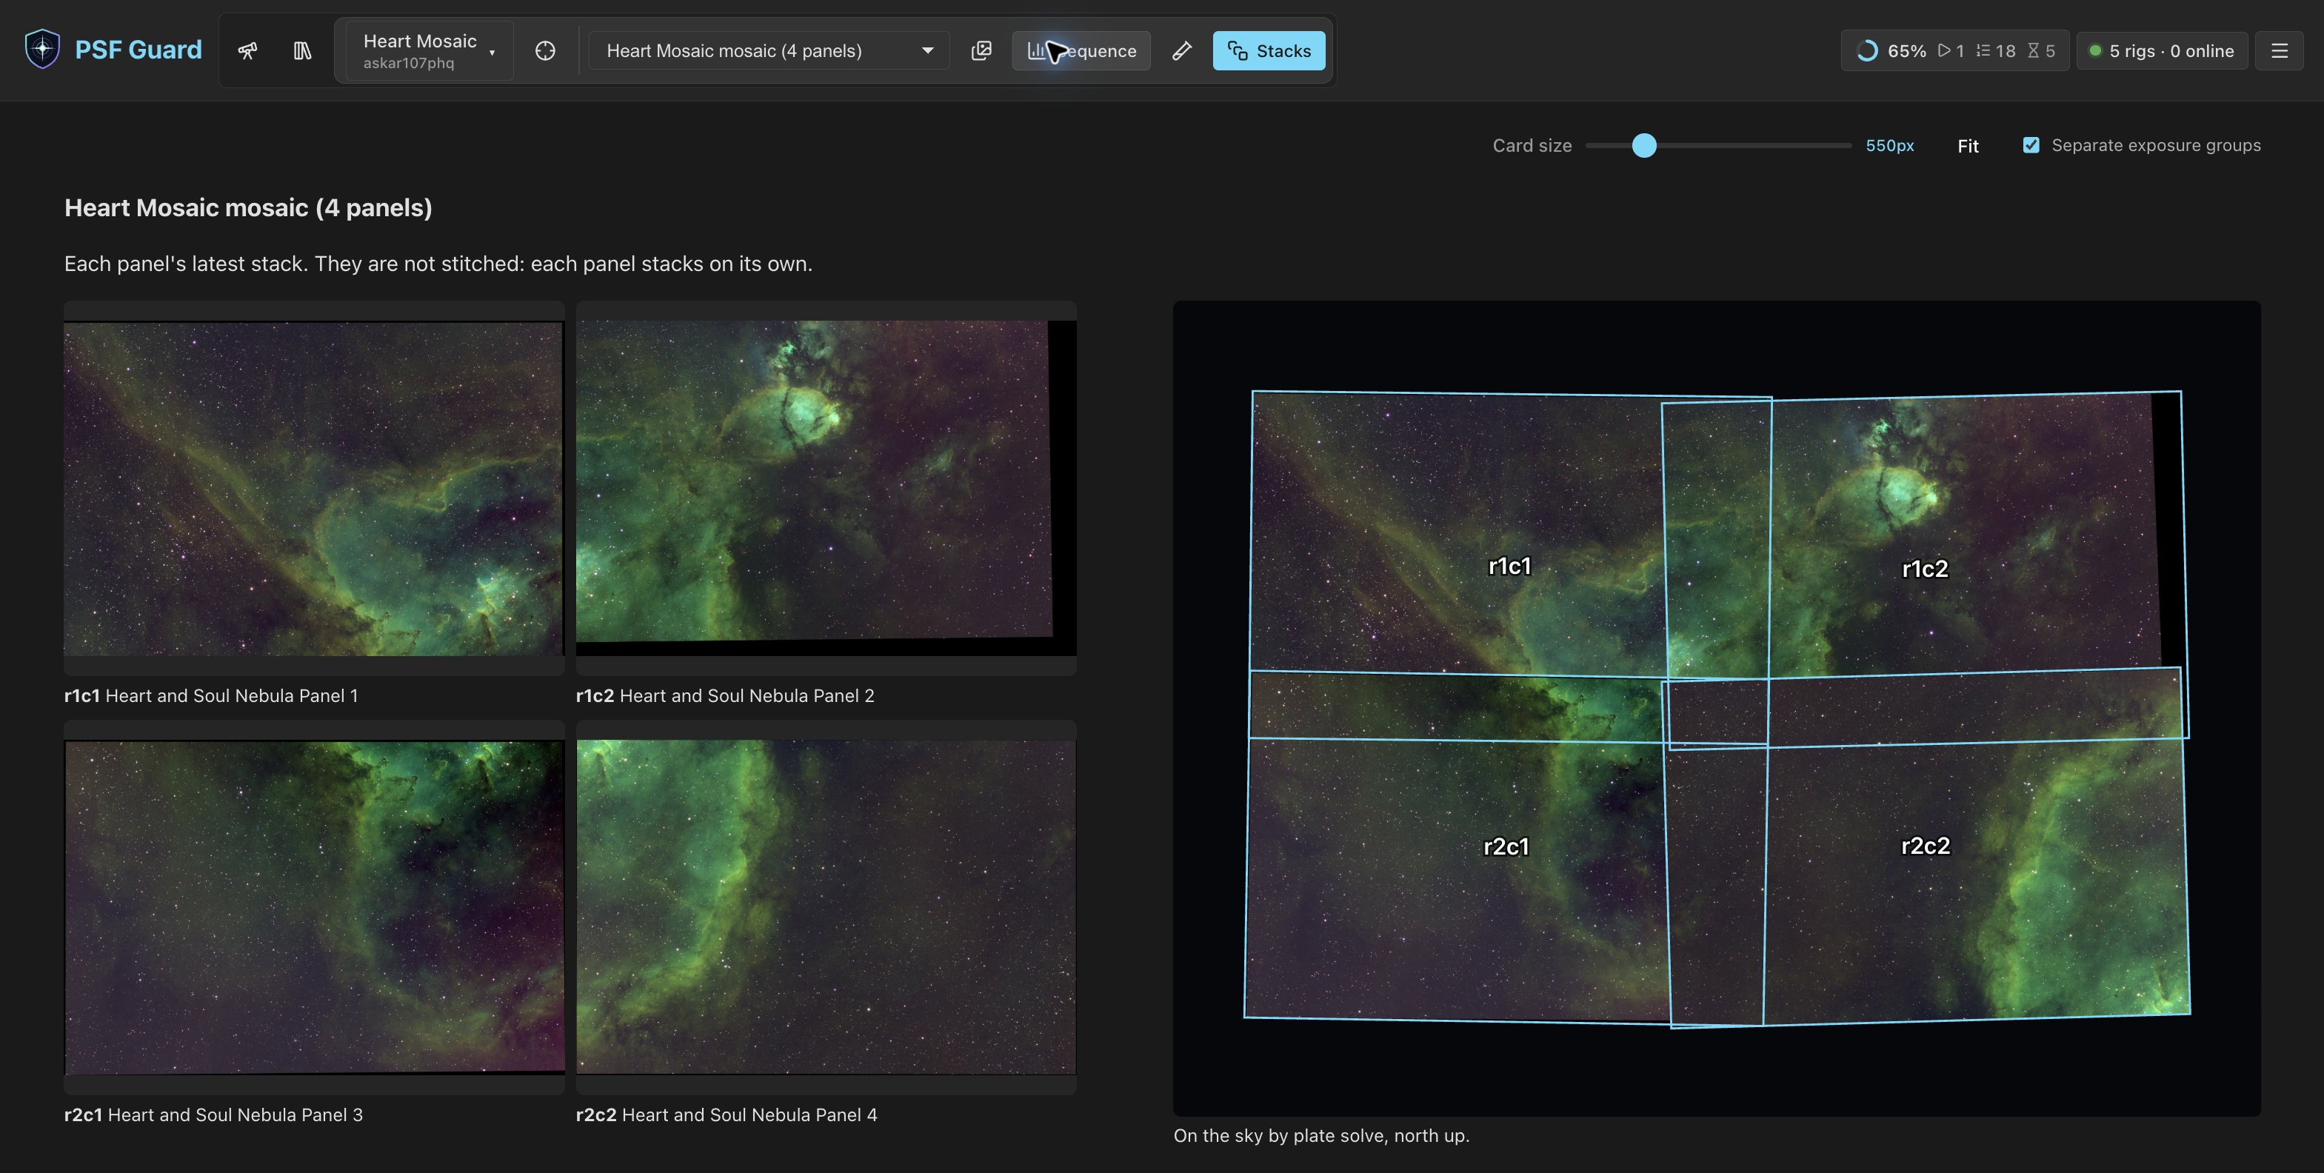Click the hourglass pending count 5
This screenshot has height=1173, width=2324.
(x=2042, y=50)
